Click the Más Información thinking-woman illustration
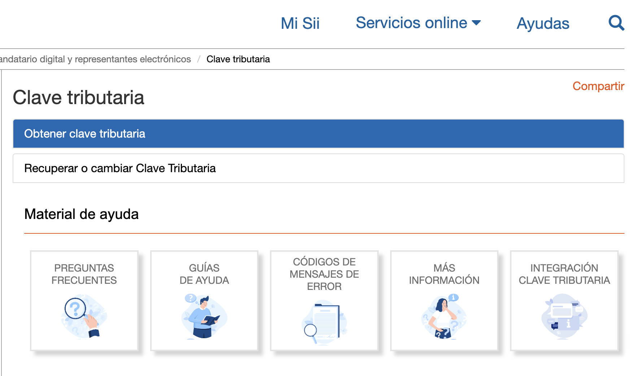Image resolution: width=636 pixels, height=376 pixels. click(444, 317)
